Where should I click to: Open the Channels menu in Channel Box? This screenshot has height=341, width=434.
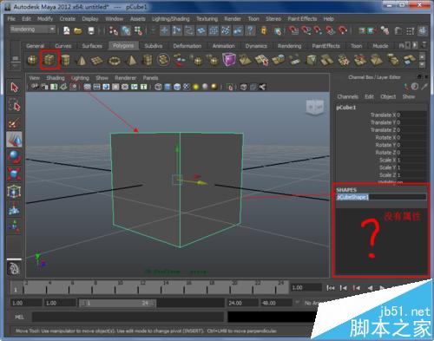click(x=347, y=96)
